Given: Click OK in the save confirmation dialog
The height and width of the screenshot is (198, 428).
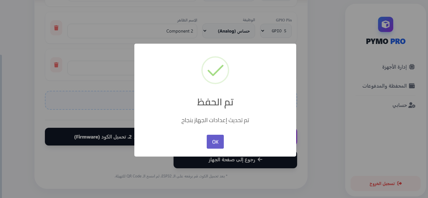Looking at the screenshot, I should pyautogui.click(x=215, y=142).
